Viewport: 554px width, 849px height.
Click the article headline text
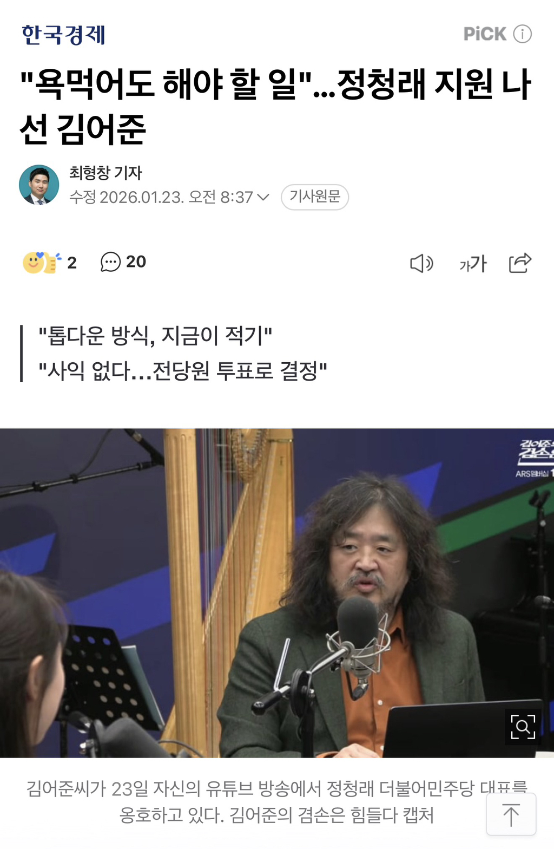pyautogui.click(x=276, y=107)
